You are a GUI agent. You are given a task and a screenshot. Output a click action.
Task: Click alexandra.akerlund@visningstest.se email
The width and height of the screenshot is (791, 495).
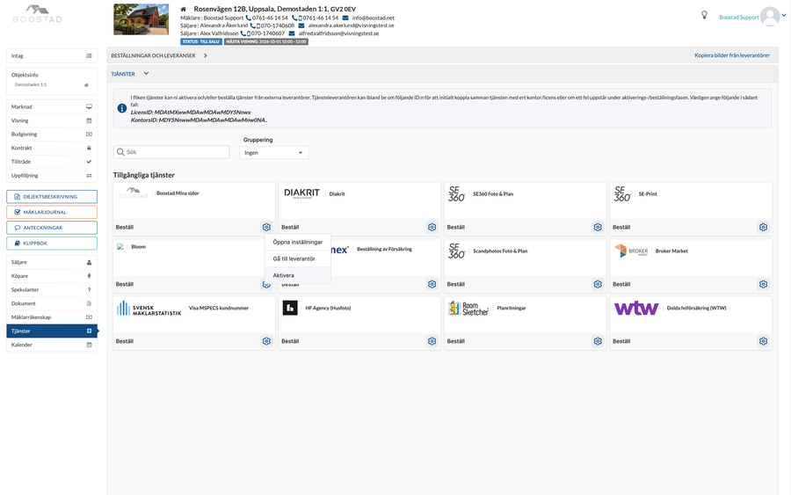click(351, 25)
